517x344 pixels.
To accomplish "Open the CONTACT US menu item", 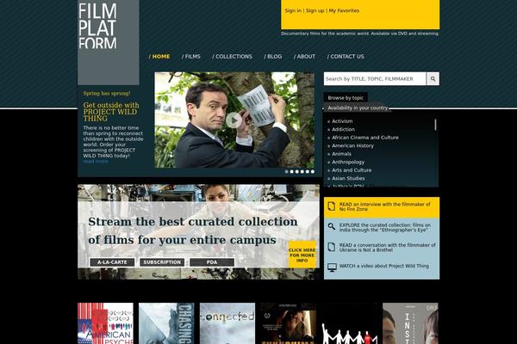I will click(x=346, y=57).
